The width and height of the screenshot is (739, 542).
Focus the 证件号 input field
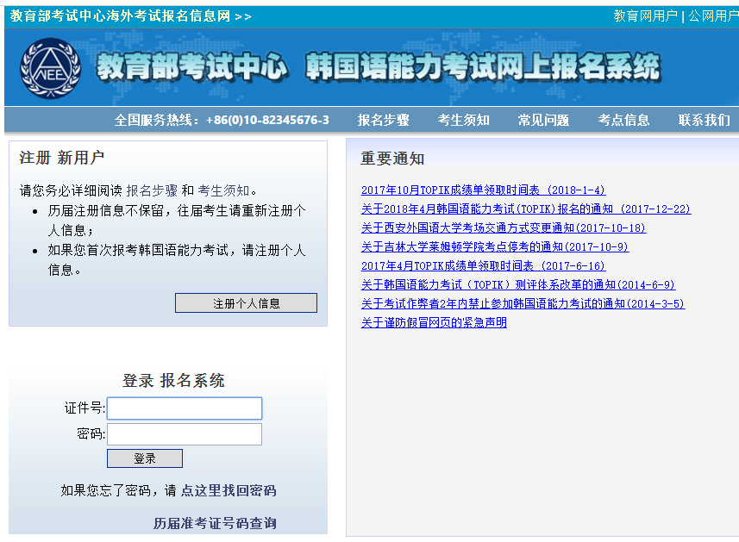point(185,408)
